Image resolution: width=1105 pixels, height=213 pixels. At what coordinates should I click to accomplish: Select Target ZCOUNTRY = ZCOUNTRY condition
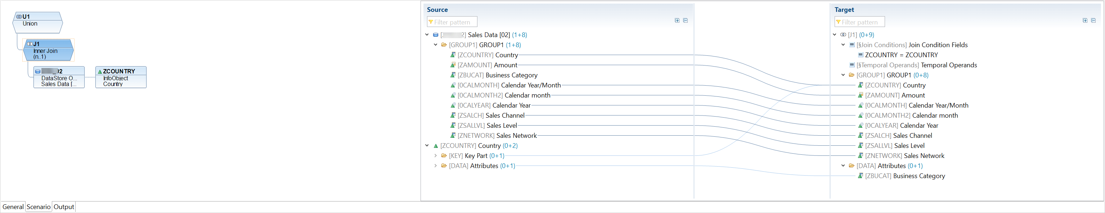tap(898, 55)
